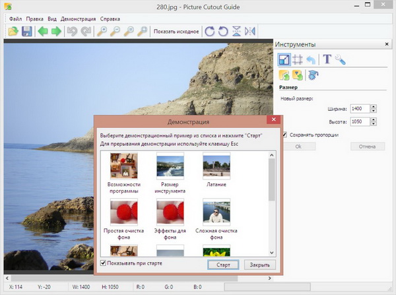Select the Resize tool in Инструменты panel
This screenshot has width=396, height=295.
284,59
